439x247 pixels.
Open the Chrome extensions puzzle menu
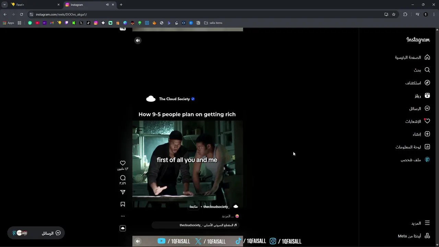(x=405, y=14)
